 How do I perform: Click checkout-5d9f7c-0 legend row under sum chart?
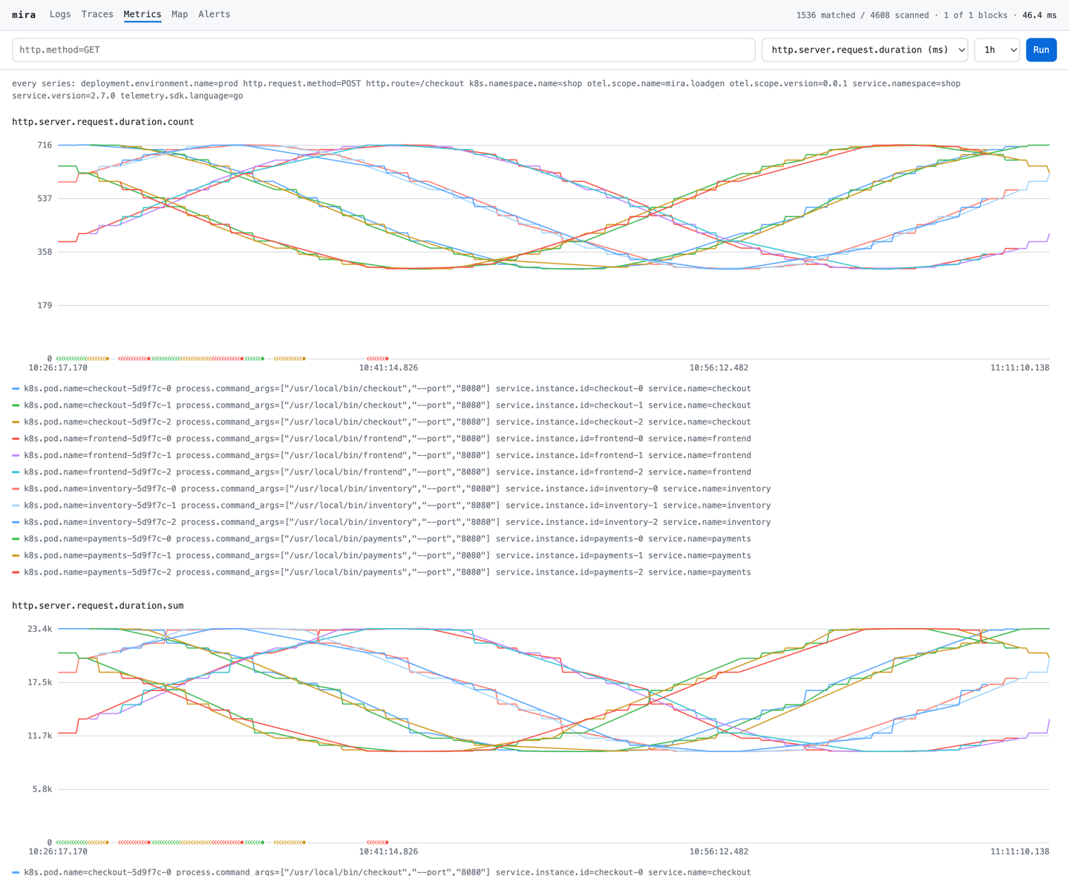(x=382, y=872)
